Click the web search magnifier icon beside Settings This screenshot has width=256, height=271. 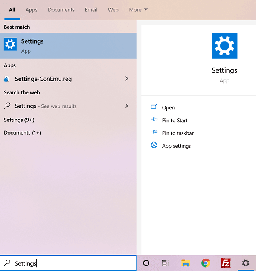pyautogui.click(x=7, y=106)
